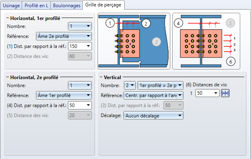Collapse the Horizontal, 1er profilé section
Image resolution: width=251 pixels, height=159 pixels.
(x=8, y=18)
